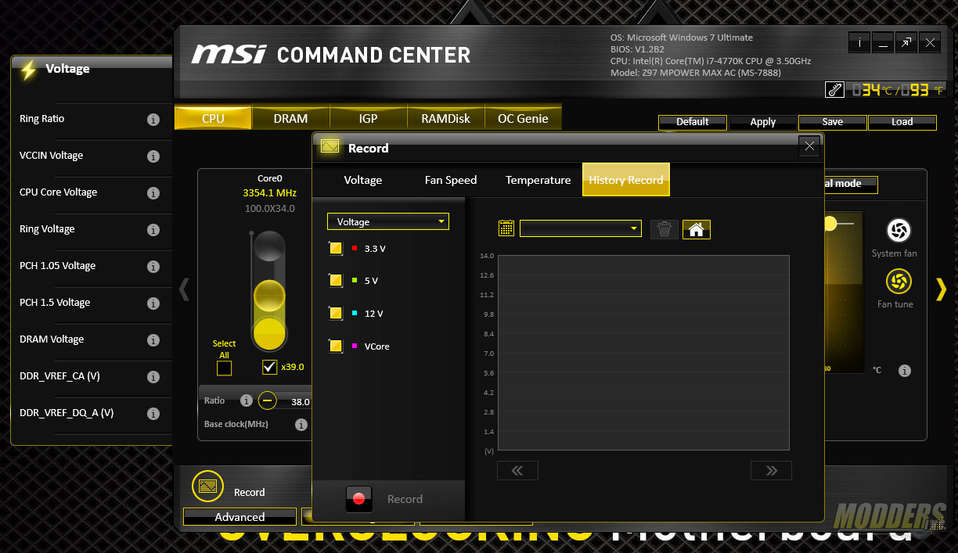Toggle the 5 V checkbox
This screenshot has width=958, height=553.
tap(336, 280)
